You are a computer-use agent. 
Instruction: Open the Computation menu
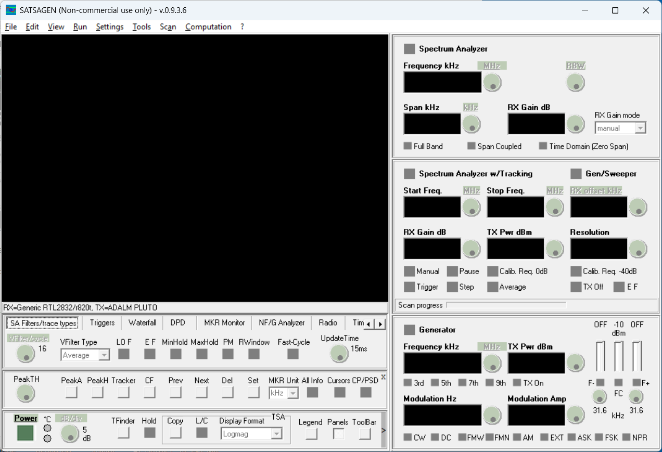[x=208, y=27]
